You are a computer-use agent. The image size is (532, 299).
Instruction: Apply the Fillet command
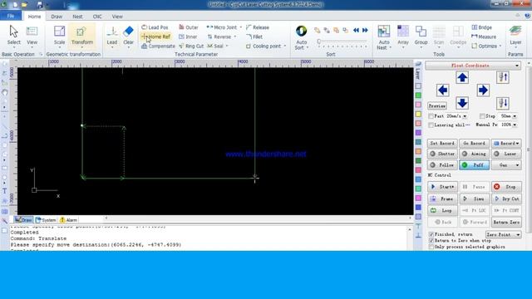coord(254,37)
